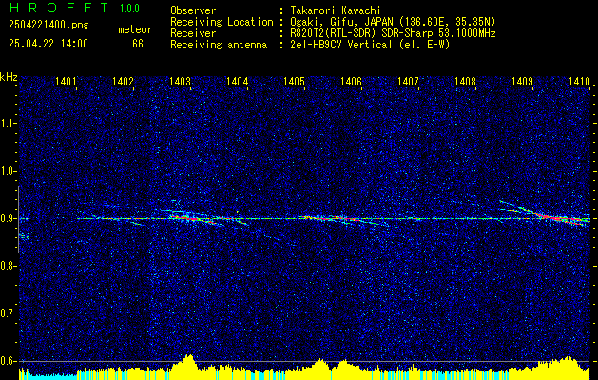
Task: Click the 1401 time marker
Action: coord(66,81)
